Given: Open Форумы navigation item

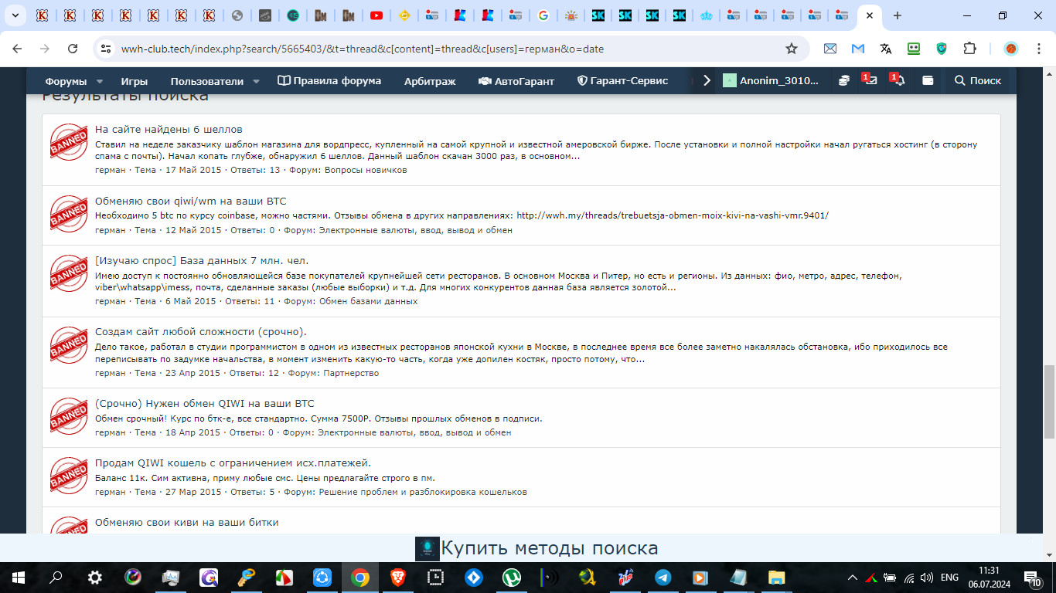Looking at the screenshot, I should coord(66,81).
